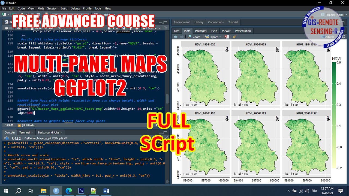Open Word from taskbar
The width and height of the screenshot is (349, 196).
click(106, 191)
